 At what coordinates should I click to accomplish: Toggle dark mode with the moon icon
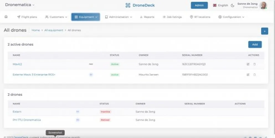pos(232,5)
